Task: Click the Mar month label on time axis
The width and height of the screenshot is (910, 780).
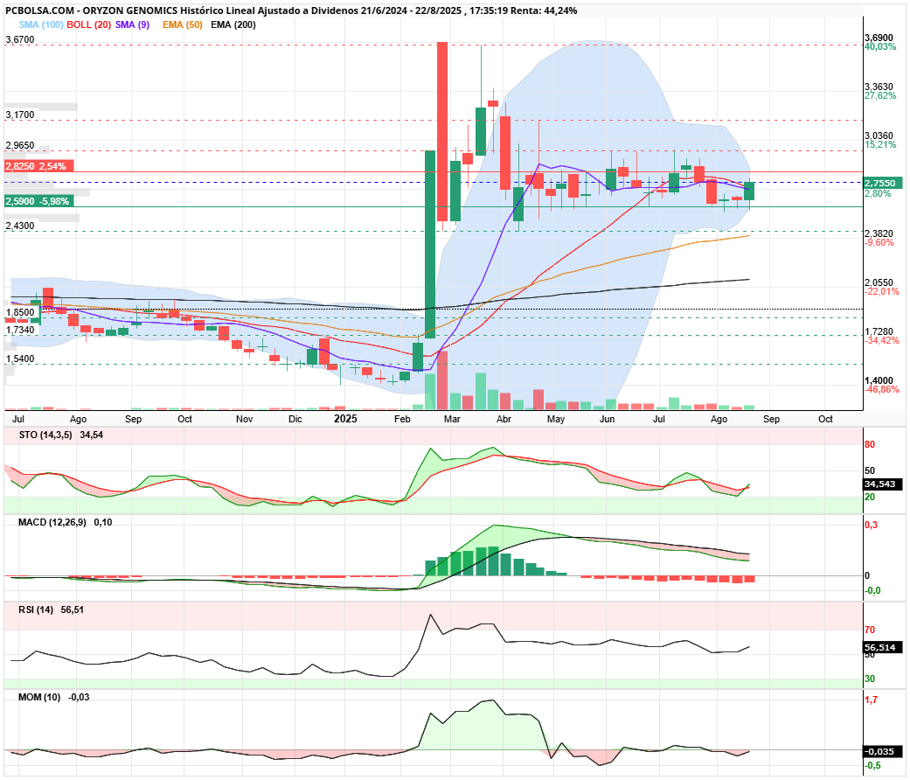Action: pyautogui.click(x=452, y=419)
